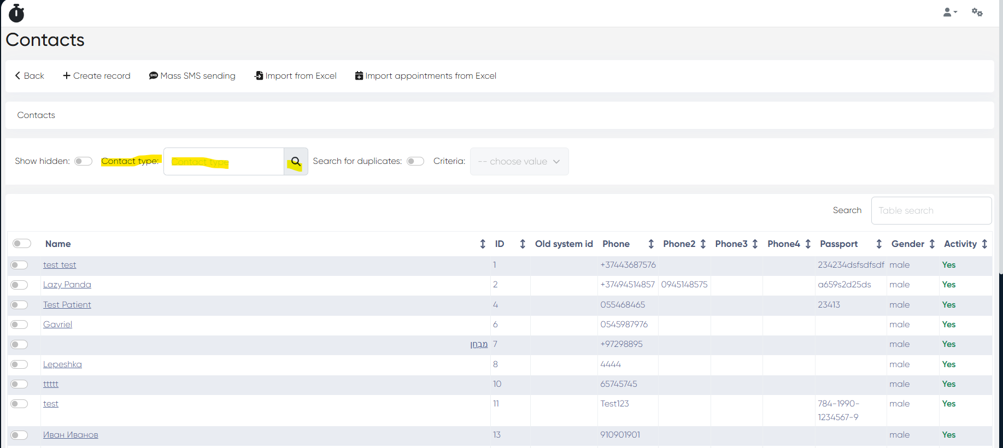Image resolution: width=1003 pixels, height=448 pixels.
Task: Sort by Activity column arrows
Action: tap(984, 244)
